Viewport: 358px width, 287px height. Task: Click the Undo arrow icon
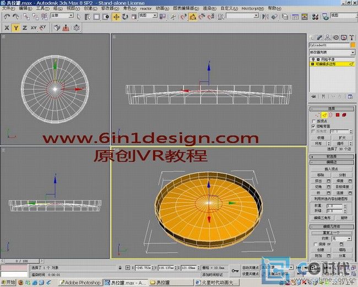(7, 17)
